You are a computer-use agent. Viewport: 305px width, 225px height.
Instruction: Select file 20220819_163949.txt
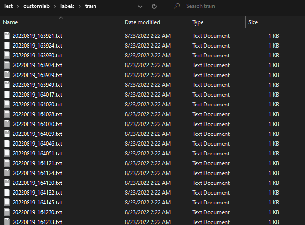37,85
